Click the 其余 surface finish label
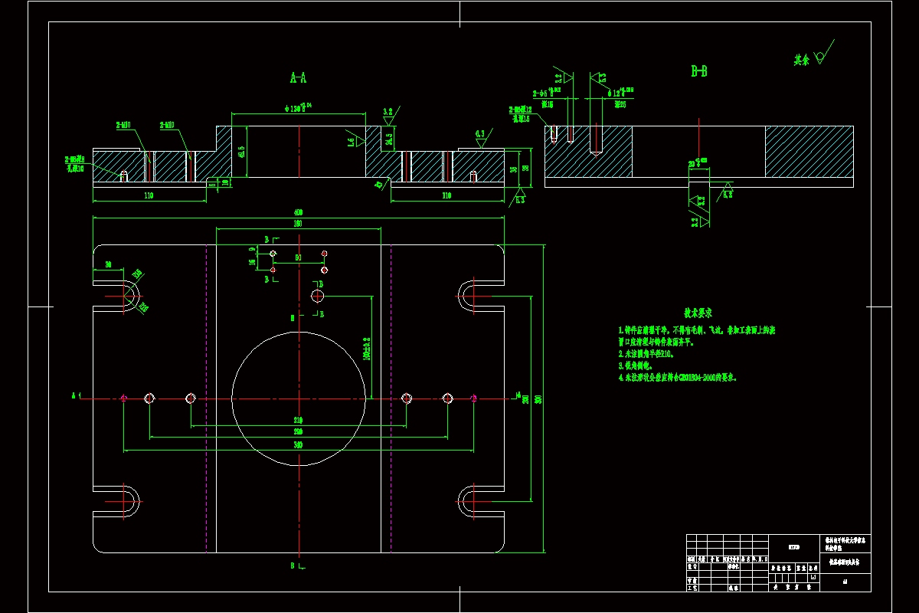Screen dimensions: 919x613 (x=801, y=60)
